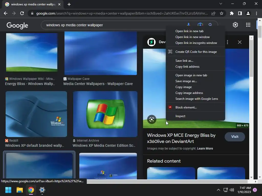The height and width of the screenshot is (196, 262).
Task: Open File Explorer from taskbar
Action: click(19, 190)
